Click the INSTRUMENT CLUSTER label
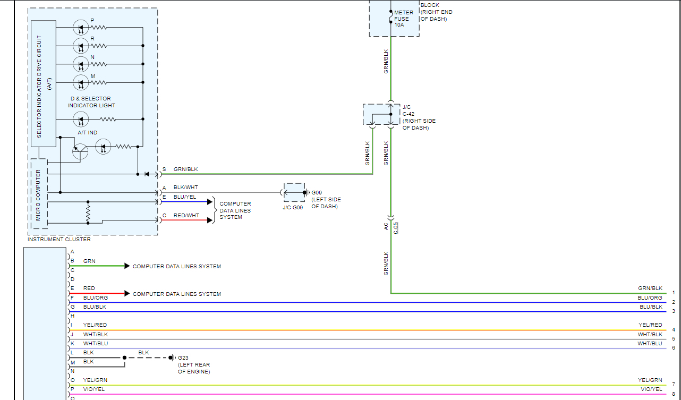The height and width of the screenshot is (400, 681). (x=59, y=240)
